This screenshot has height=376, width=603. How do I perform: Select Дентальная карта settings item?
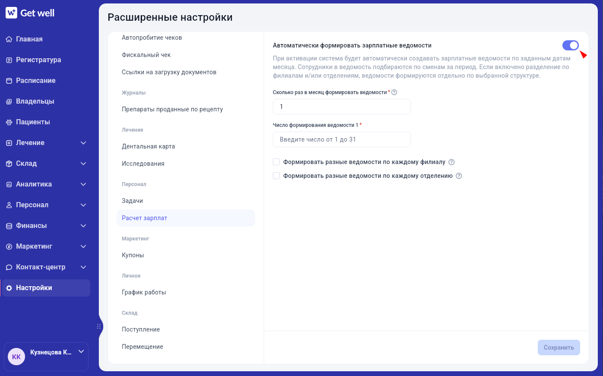[x=186, y=146]
